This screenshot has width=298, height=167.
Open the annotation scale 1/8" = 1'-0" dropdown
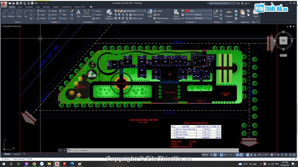(x=263, y=155)
